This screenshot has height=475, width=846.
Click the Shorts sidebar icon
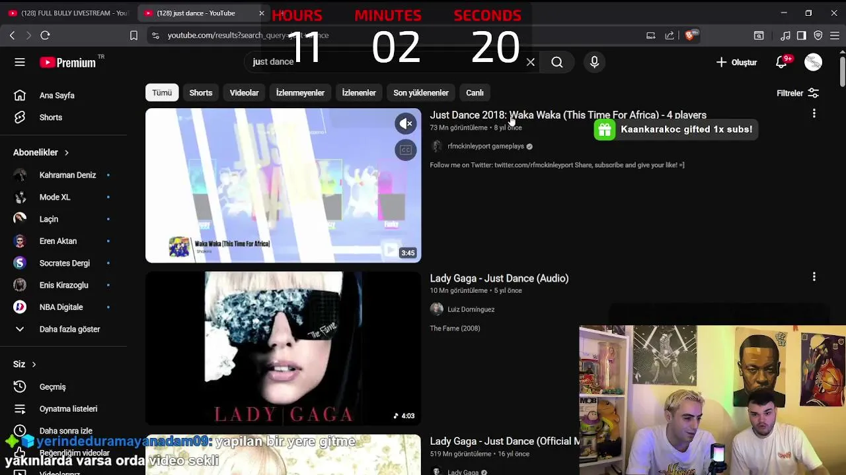point(20,117)
